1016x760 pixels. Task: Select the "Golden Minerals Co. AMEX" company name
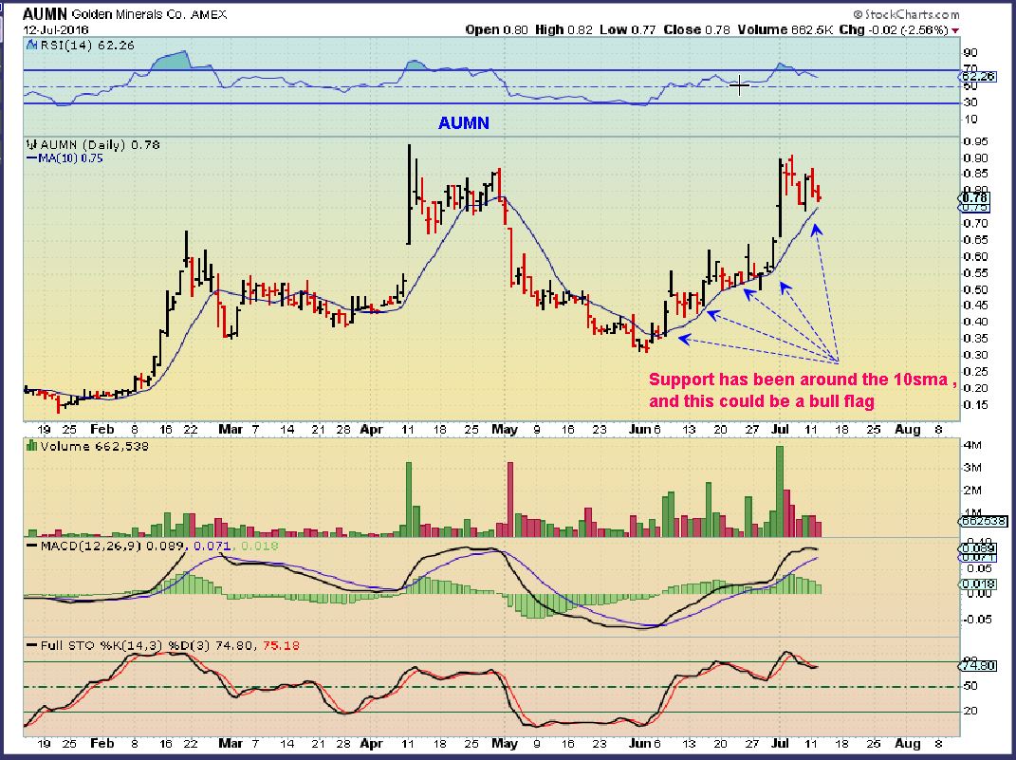tap(150, 14)
